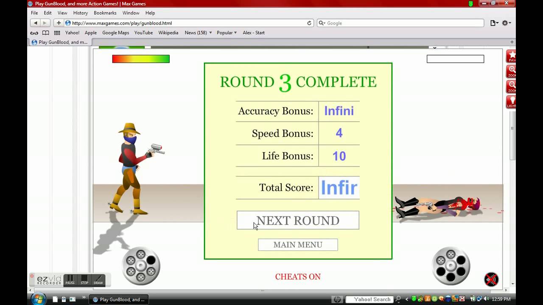Image resolution: width=543 pixels, height=305 pixels.
Task: Open the page menu dropdown
Action: coord(494,23)
